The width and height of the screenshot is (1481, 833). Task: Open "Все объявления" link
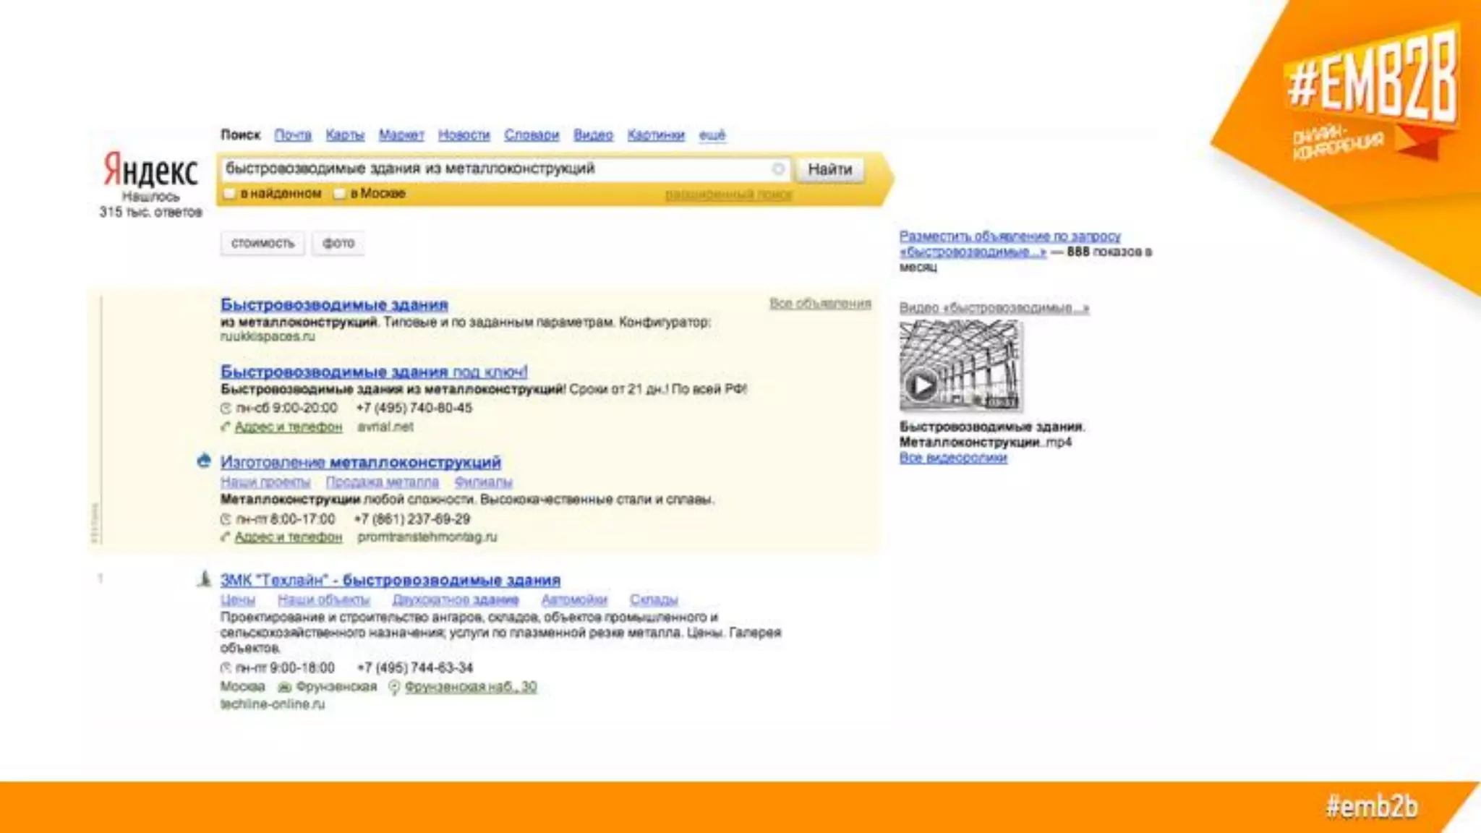(x=820, y=304)
